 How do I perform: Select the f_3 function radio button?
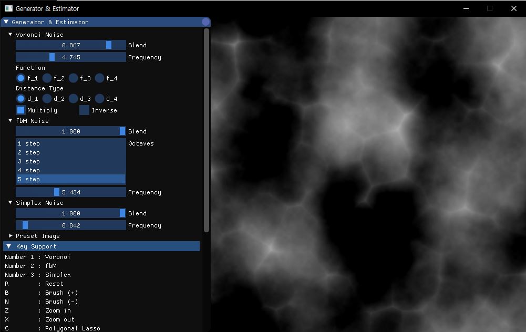point(73,78)
